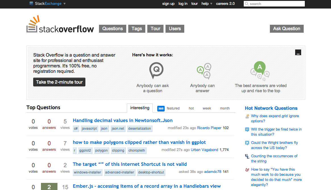
Task: Open user Urban Vagabond profile
Action: (x=204, y=150)
